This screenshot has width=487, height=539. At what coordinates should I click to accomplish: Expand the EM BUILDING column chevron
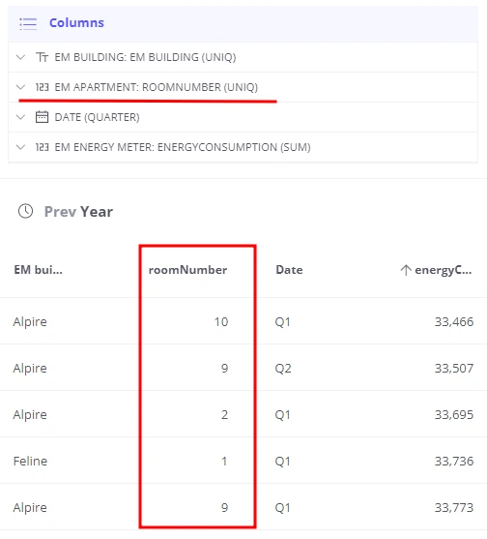[x=21, y=57]
